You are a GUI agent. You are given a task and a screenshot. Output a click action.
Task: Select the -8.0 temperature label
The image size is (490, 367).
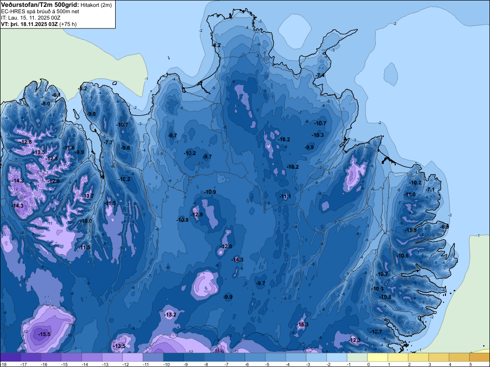click(x=46, y=104)
